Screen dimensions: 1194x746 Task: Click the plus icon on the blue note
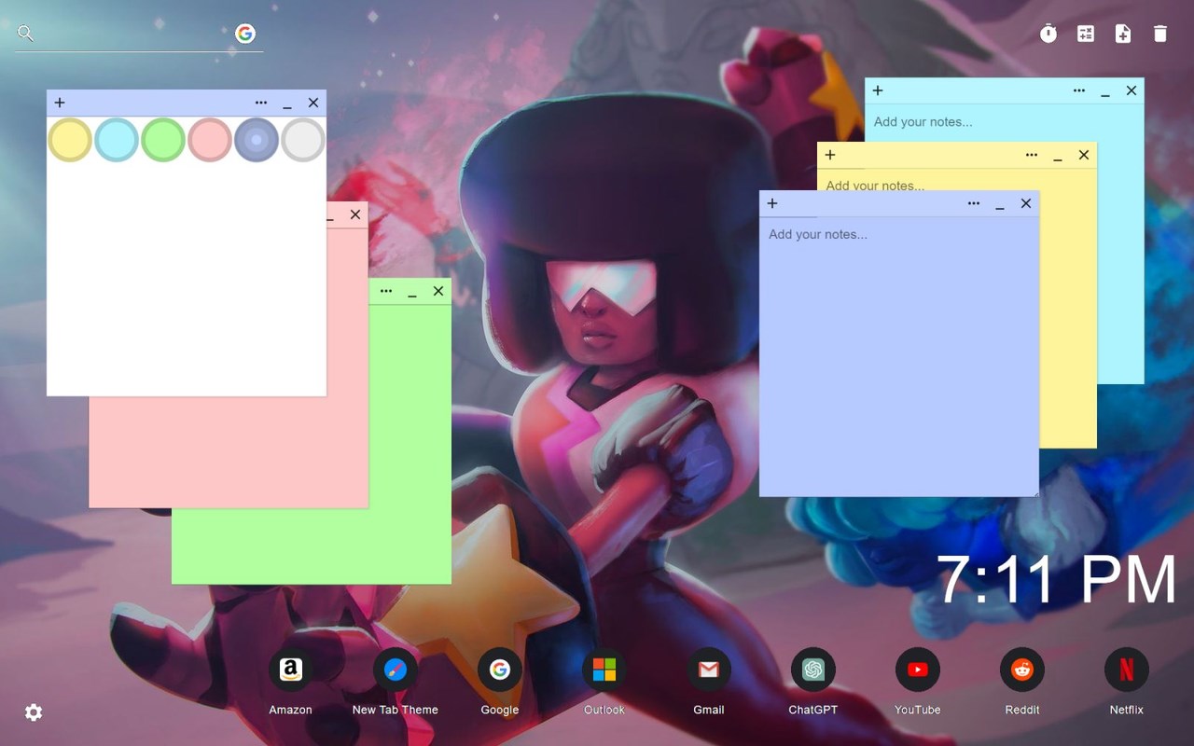pos(772,203)
